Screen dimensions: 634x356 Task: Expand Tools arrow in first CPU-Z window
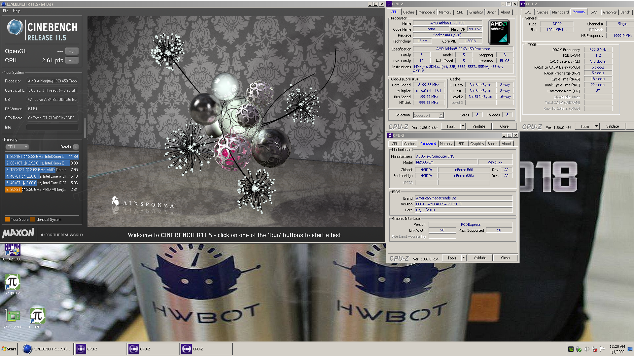pyautogui.click(x=463, y=127)
